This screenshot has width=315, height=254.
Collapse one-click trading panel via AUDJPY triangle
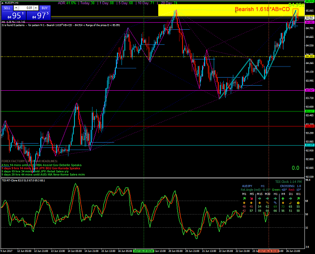[x=3, y=3]
